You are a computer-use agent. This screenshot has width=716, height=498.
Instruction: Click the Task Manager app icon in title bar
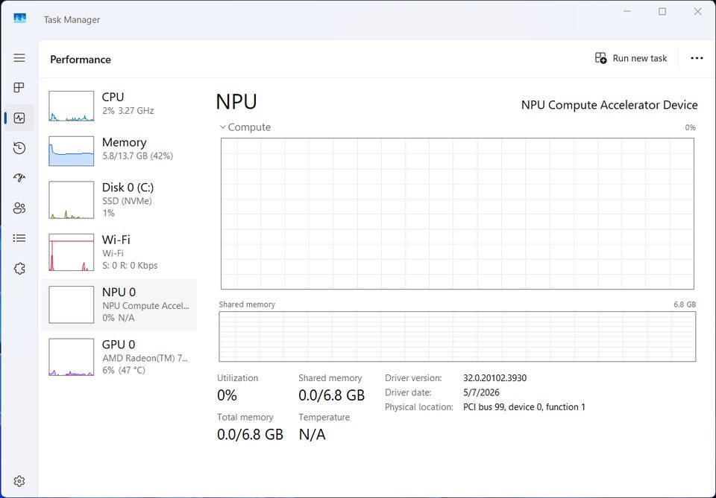click(19, 18)
